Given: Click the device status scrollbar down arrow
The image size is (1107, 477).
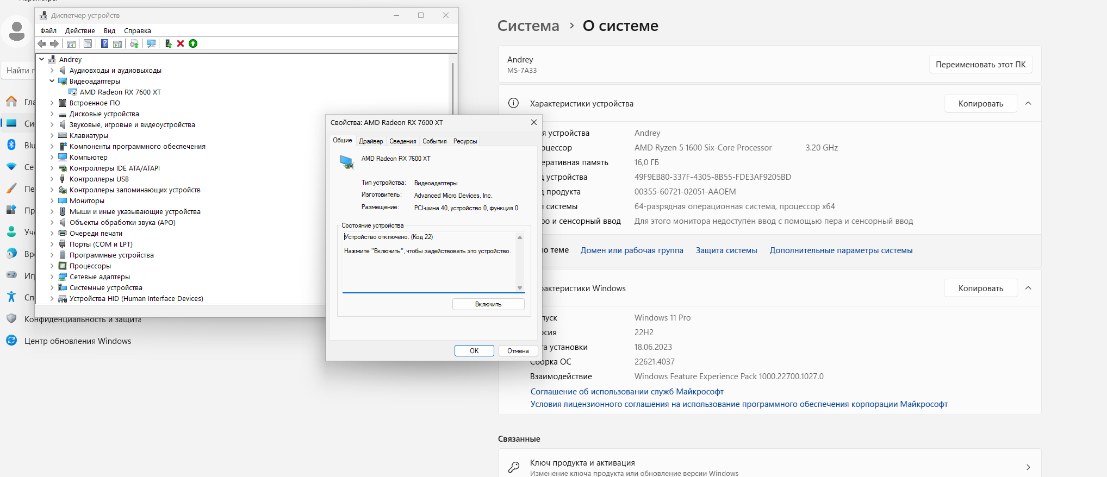Looking at the screenshot, I should click(x=520, y=288).
